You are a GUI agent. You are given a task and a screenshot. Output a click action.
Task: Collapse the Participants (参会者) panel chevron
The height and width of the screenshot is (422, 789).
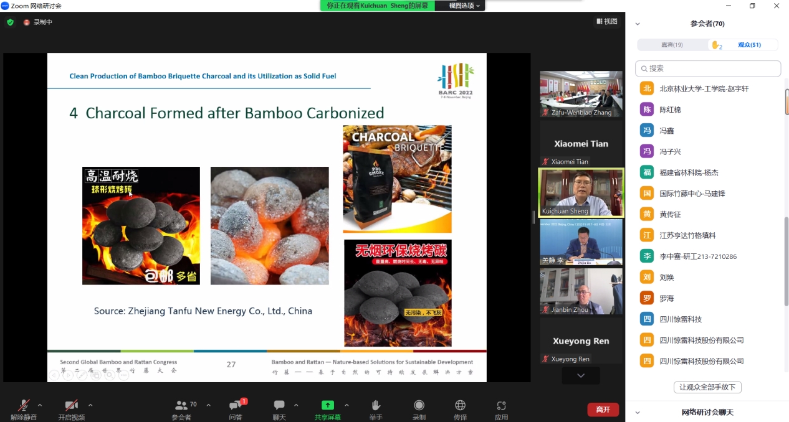(638, 24)
